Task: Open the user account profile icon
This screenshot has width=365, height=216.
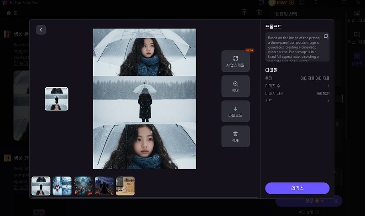Action: 302,3
